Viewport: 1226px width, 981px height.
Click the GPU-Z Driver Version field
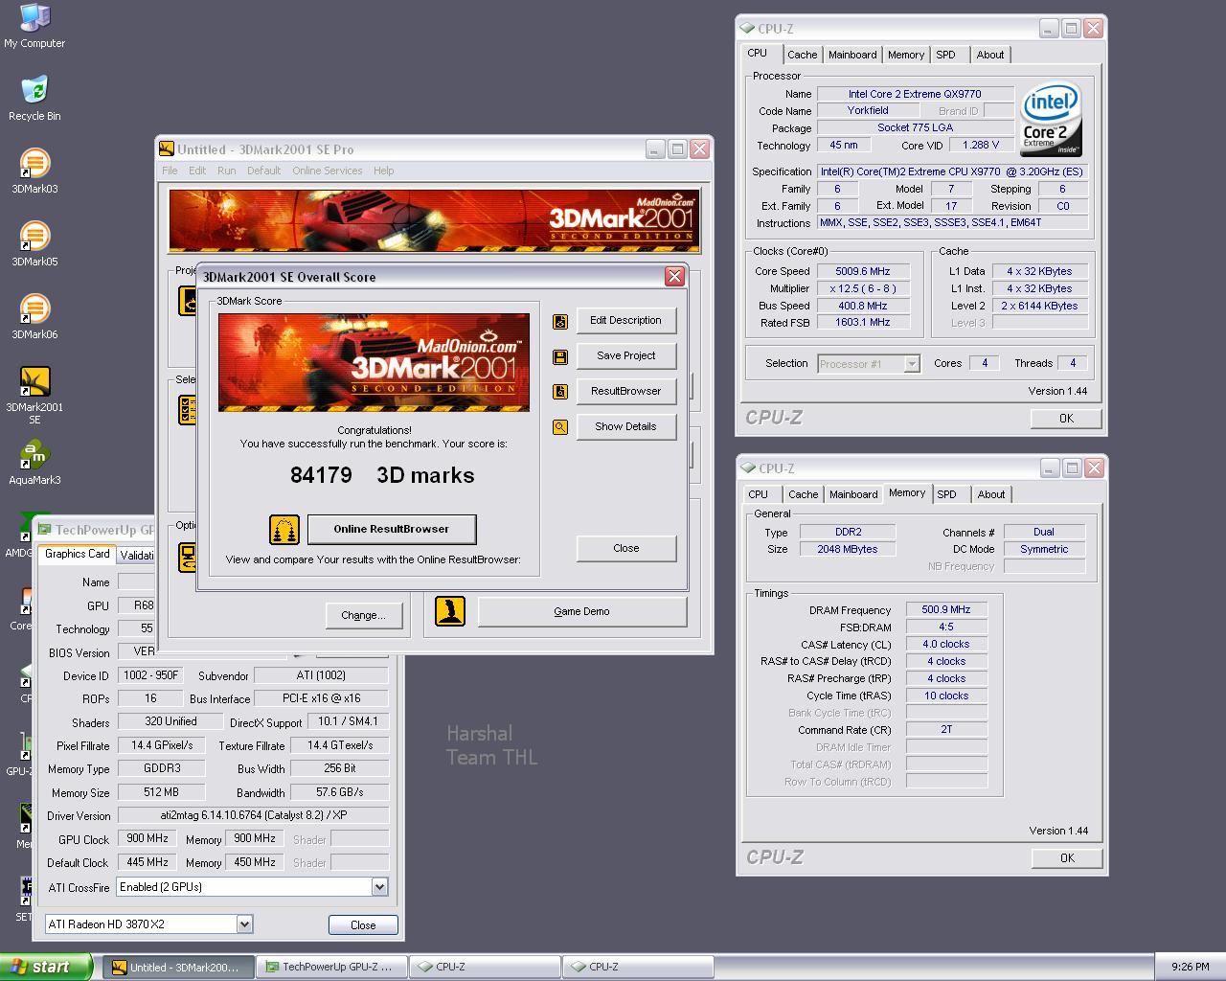pyautogui.click(x=253, y=816)
